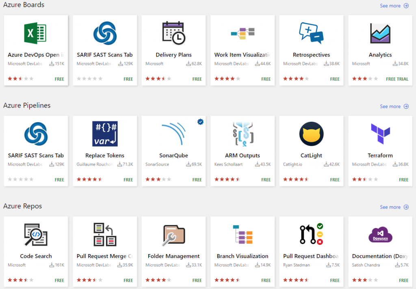Open the Retrospectives extension title
Viewport: 416px width, 289px height.
(x=312, y=55)
